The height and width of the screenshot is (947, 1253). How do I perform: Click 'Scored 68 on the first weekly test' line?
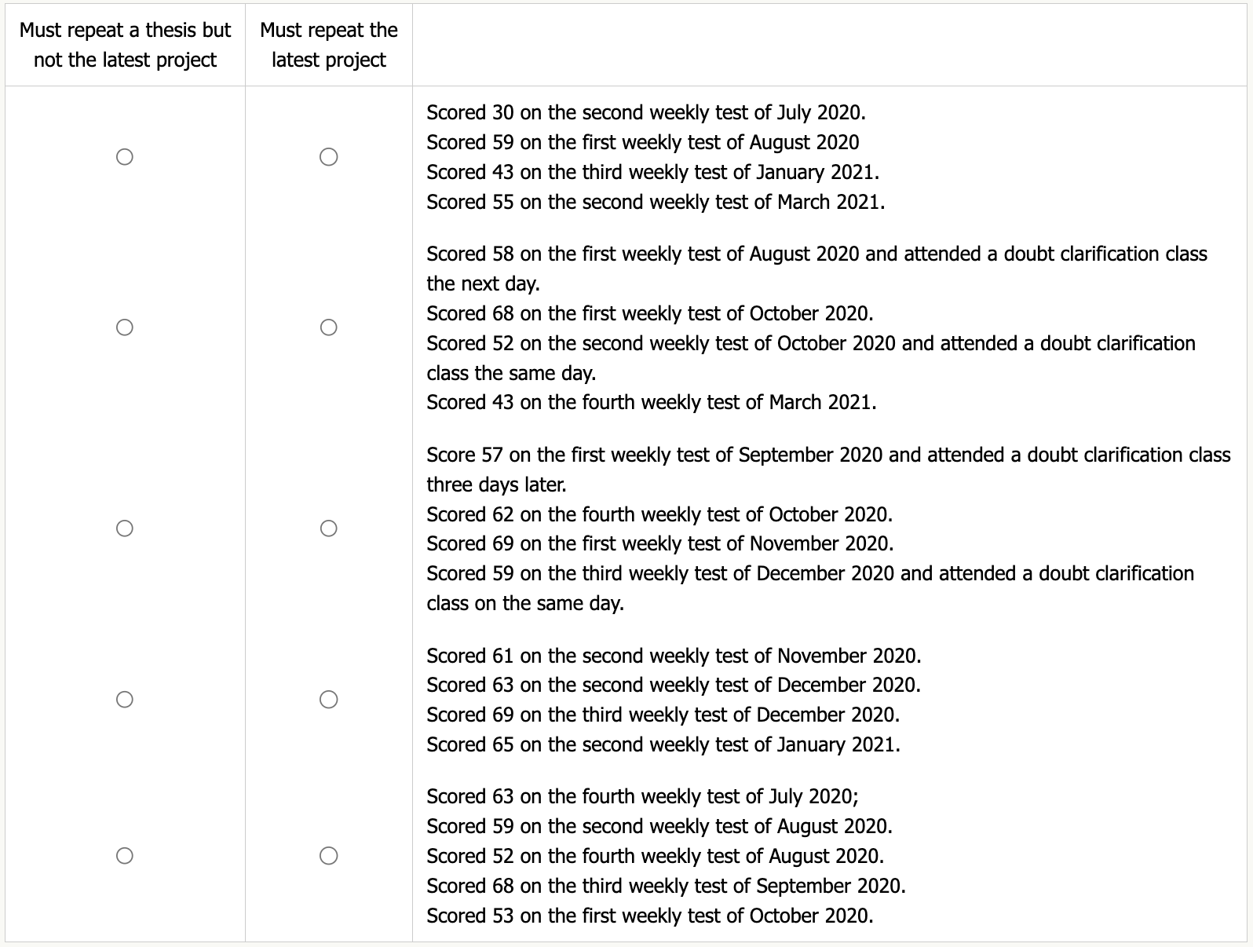coord(649,313)
